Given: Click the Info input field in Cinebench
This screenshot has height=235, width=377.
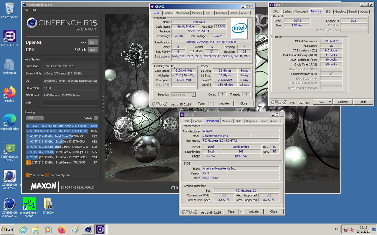Looking at the screenshot, I should (x=70, y=103).
